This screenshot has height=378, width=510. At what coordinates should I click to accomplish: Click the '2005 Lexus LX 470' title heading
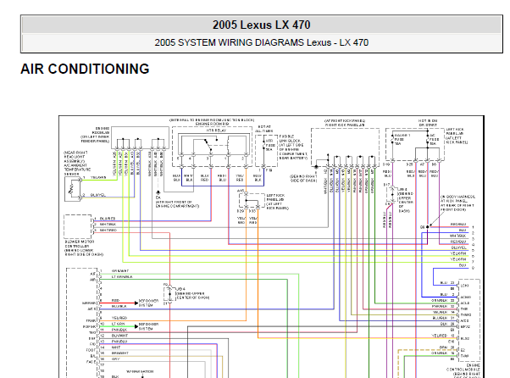261,25
